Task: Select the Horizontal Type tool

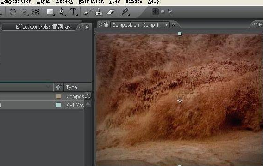Action: (x=73, y=12)
